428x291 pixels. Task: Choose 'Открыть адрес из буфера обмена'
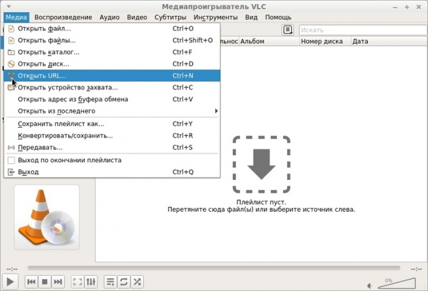[x=112, y=99]
